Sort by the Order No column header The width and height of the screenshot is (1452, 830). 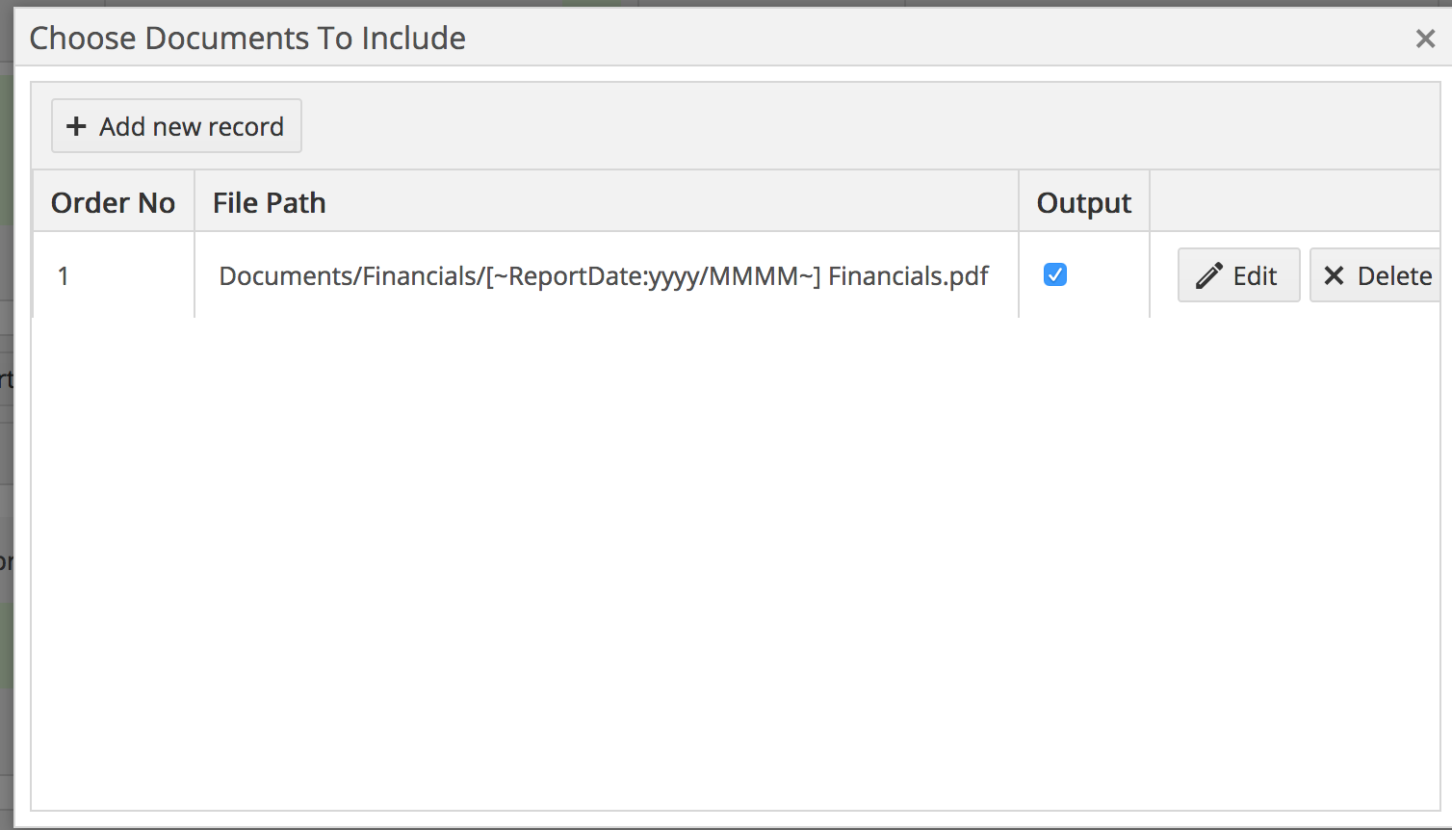pos(113,202)
